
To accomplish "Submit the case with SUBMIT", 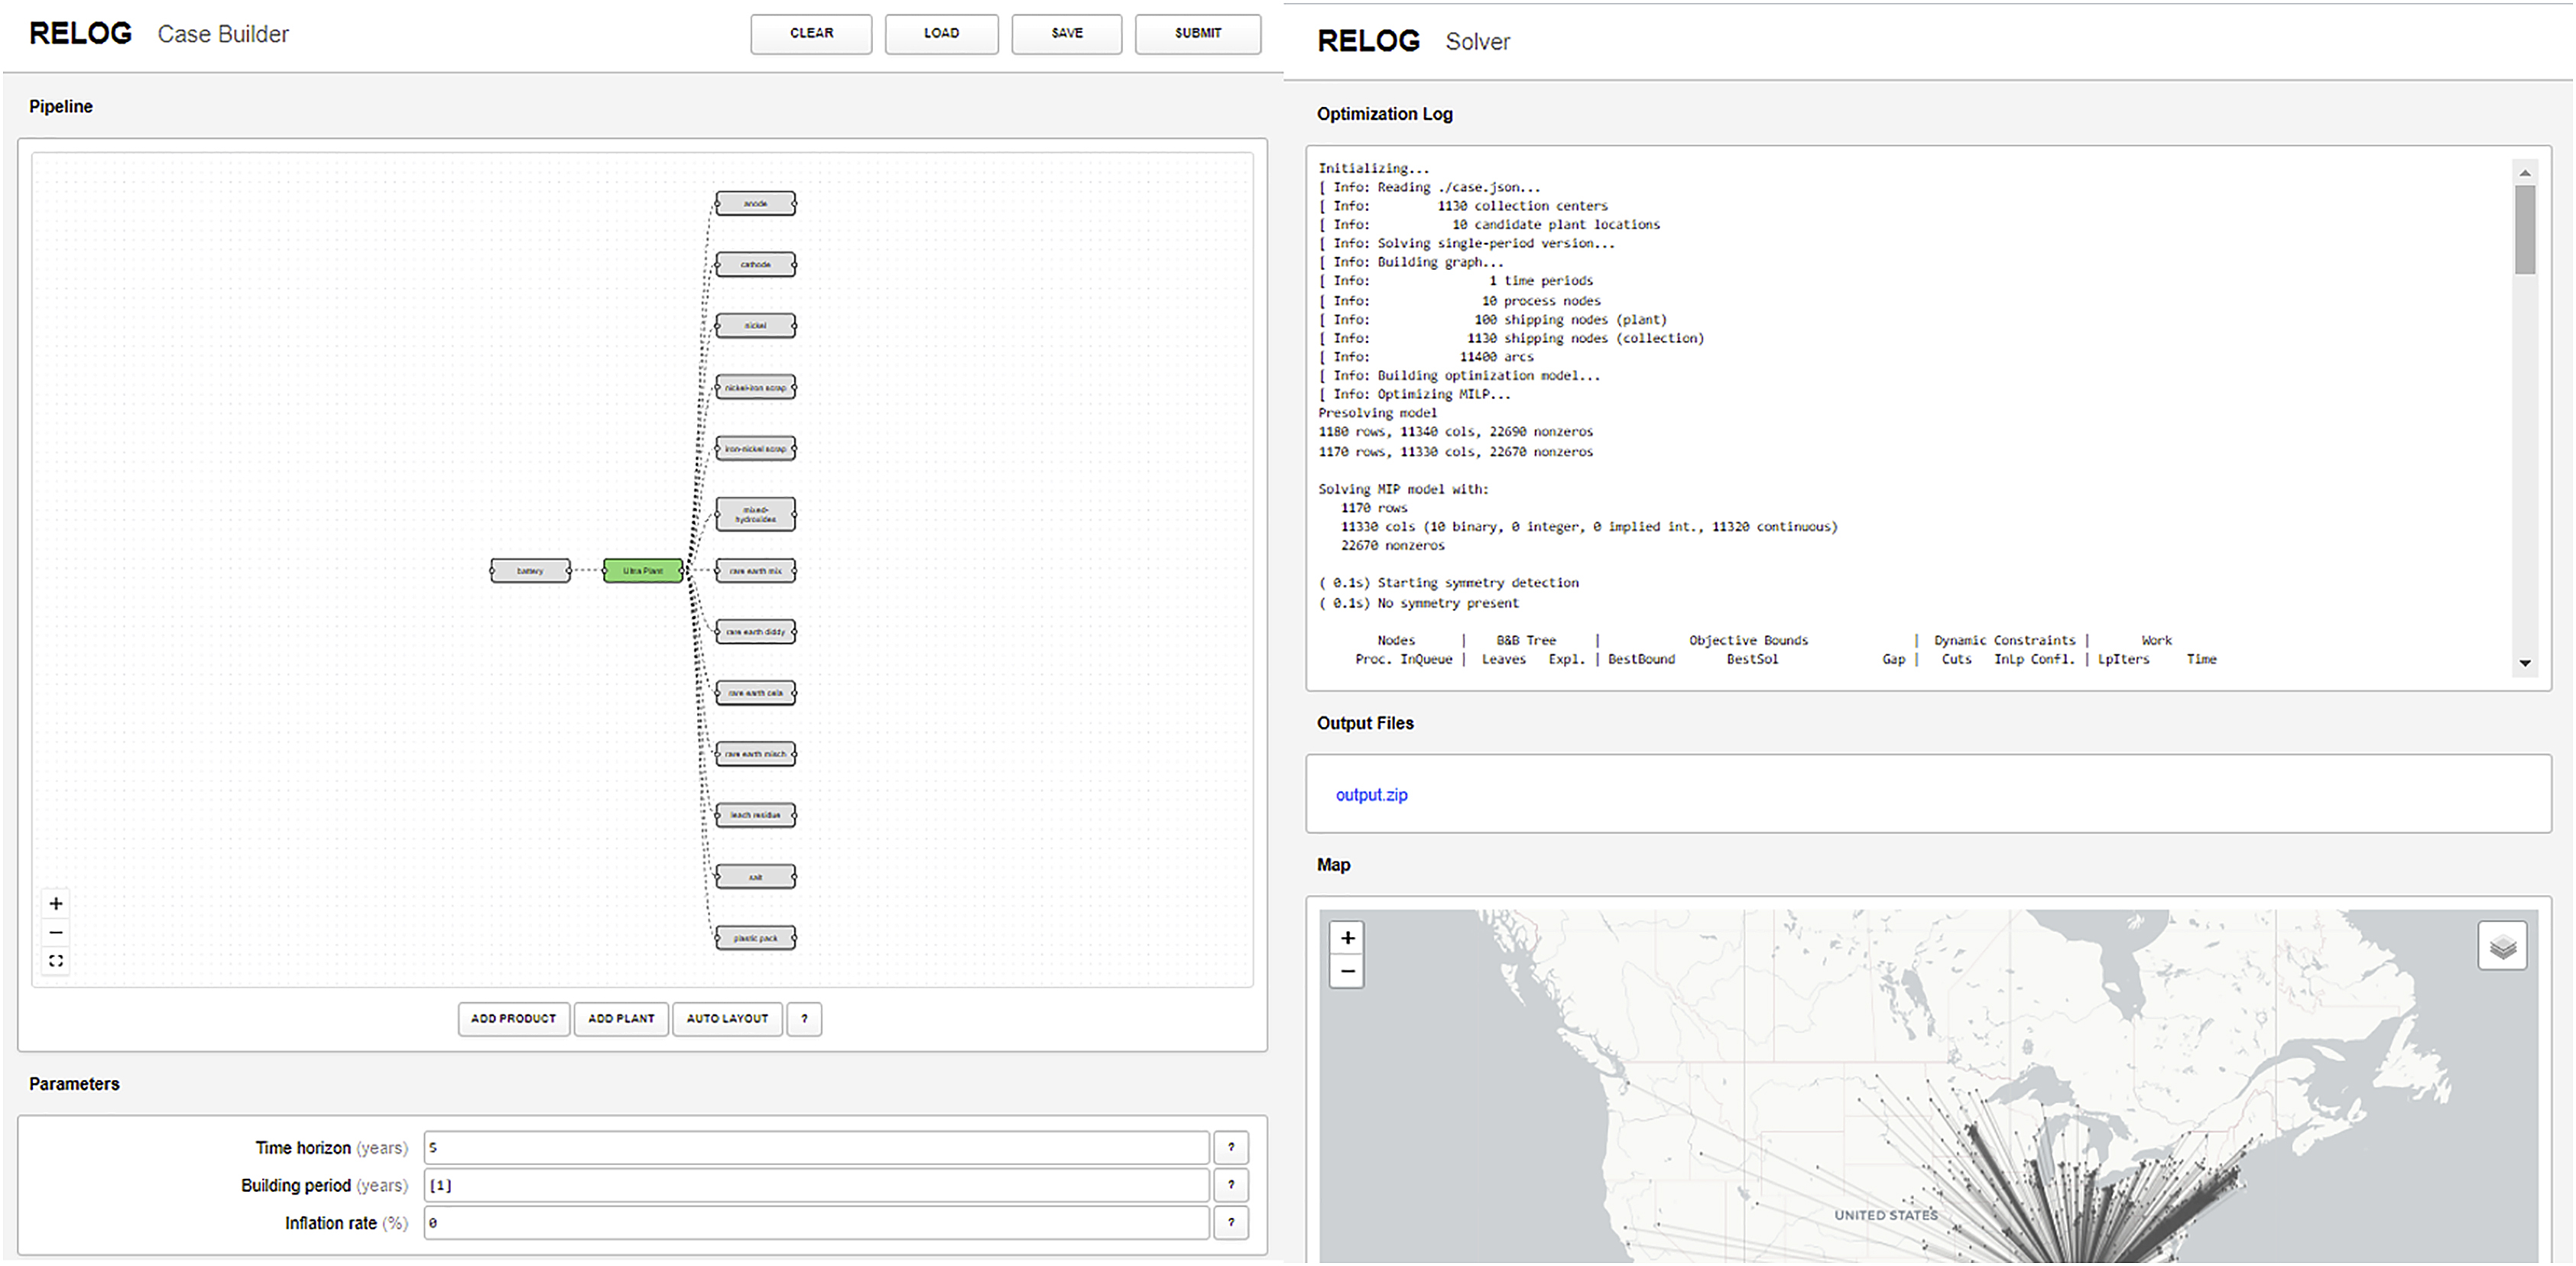I will [1197, 33].
